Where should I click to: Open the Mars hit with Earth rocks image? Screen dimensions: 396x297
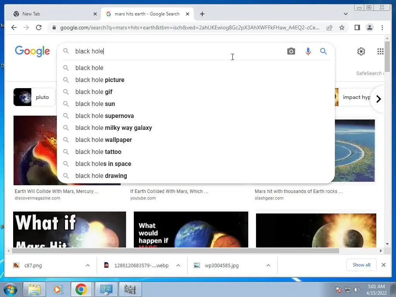[355, 150]
